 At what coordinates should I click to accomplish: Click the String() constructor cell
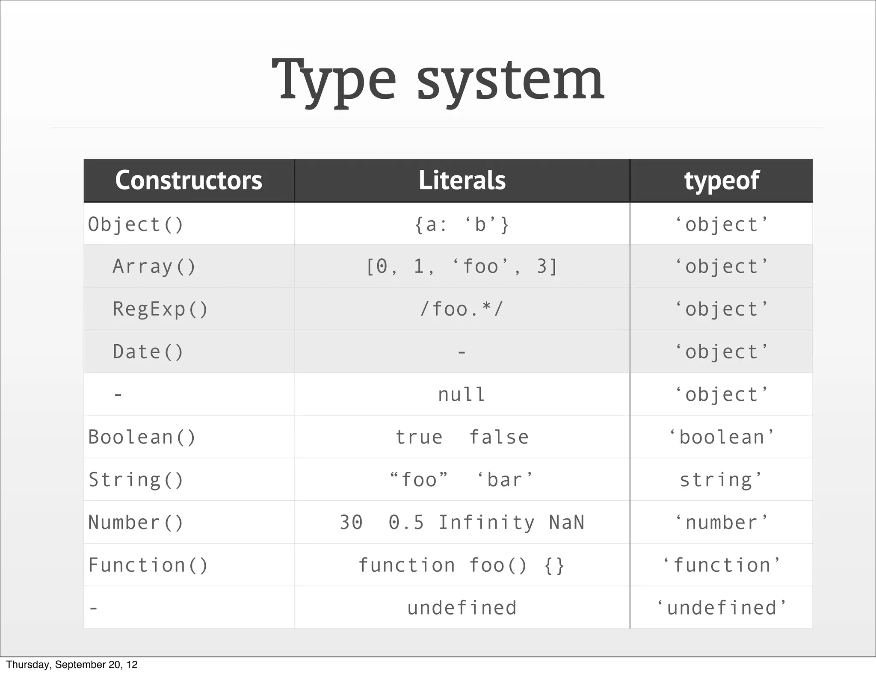pos(189,479)
